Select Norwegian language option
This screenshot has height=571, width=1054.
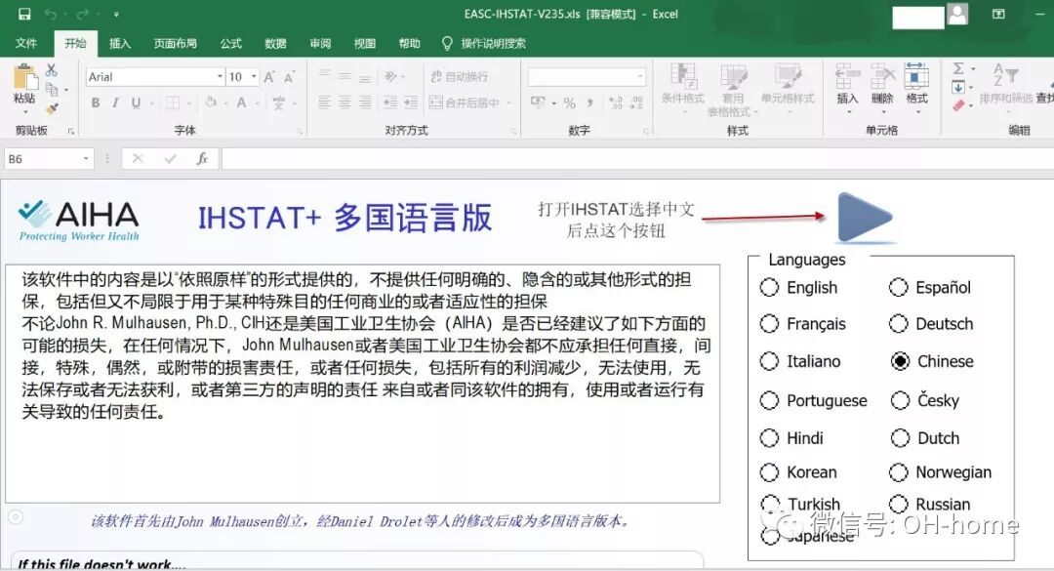click(940, 472)
